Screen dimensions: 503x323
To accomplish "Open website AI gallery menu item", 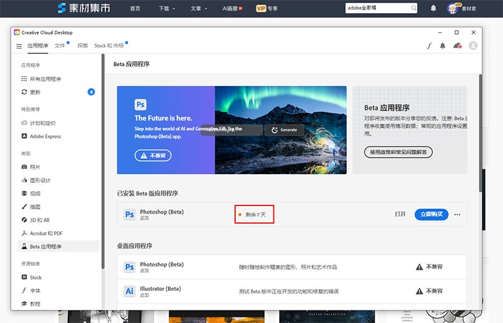I will pos(232,9).
